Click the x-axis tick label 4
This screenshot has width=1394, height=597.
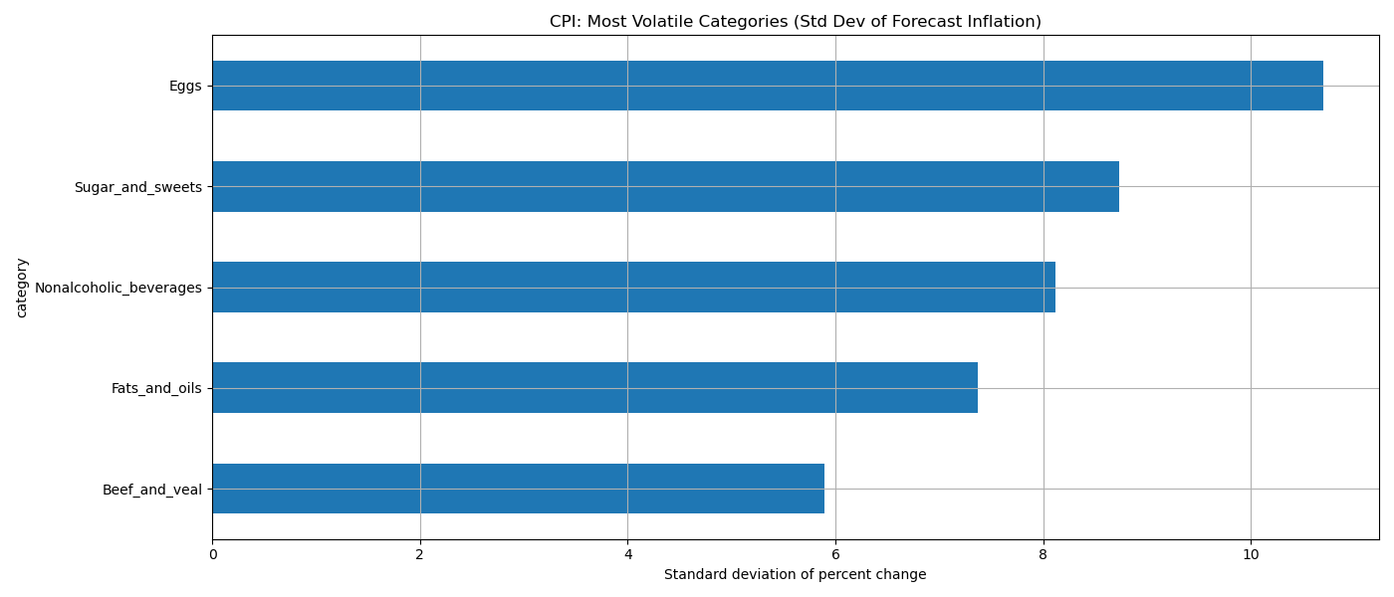[627, 555]
